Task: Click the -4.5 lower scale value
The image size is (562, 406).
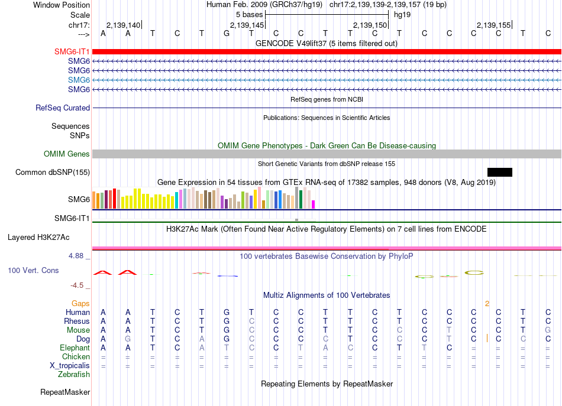Action: coord(77,285)
